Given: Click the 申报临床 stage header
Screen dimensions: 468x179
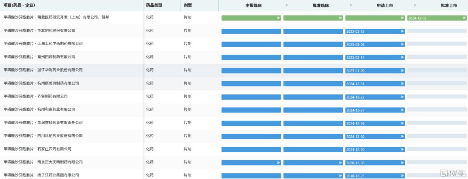Looking at the screenshot, I should click(254, 6).
